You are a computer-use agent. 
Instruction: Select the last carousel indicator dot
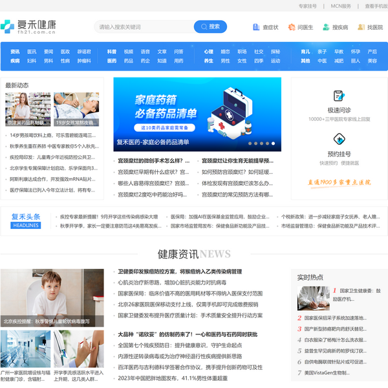[273, 144]
